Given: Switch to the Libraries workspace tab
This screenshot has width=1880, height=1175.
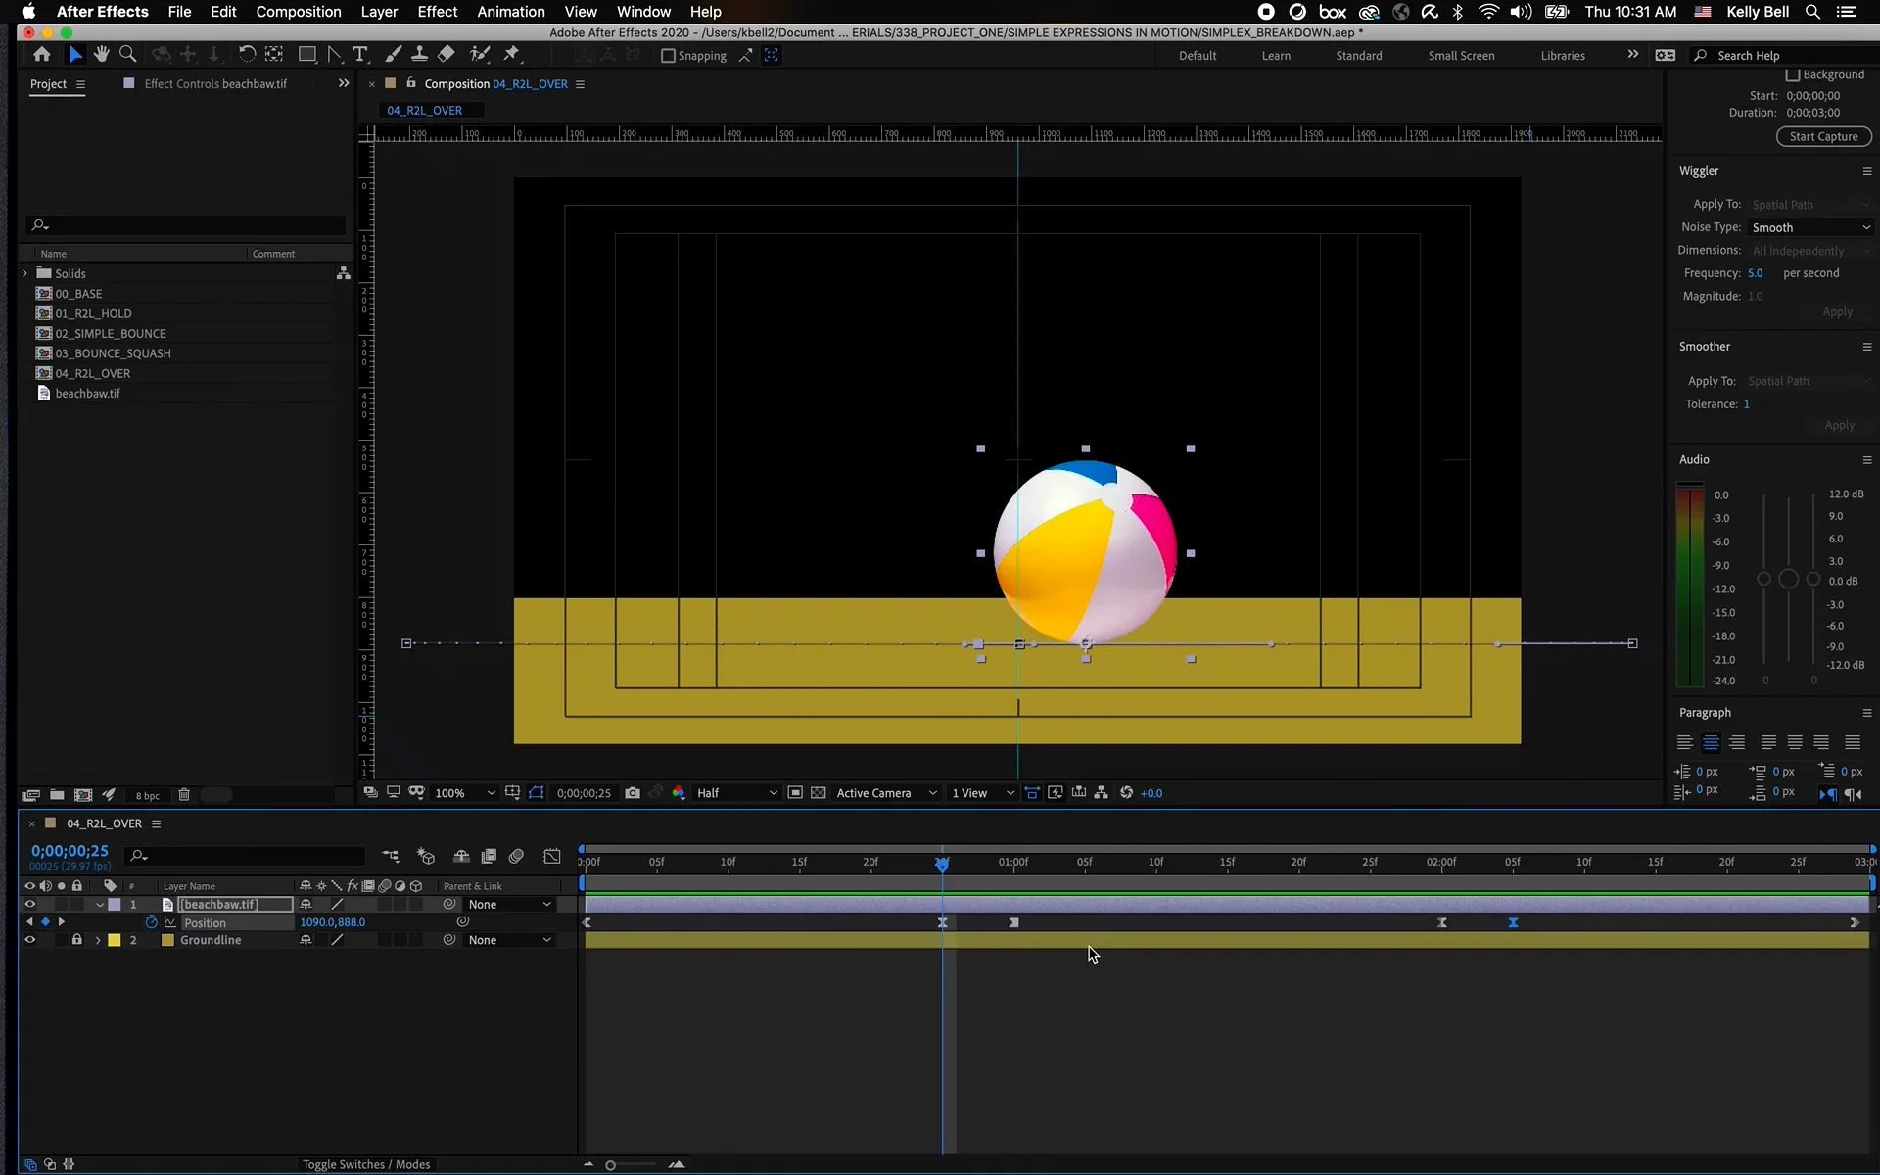Looking at the screenshot, I should tap(1562, 56).
